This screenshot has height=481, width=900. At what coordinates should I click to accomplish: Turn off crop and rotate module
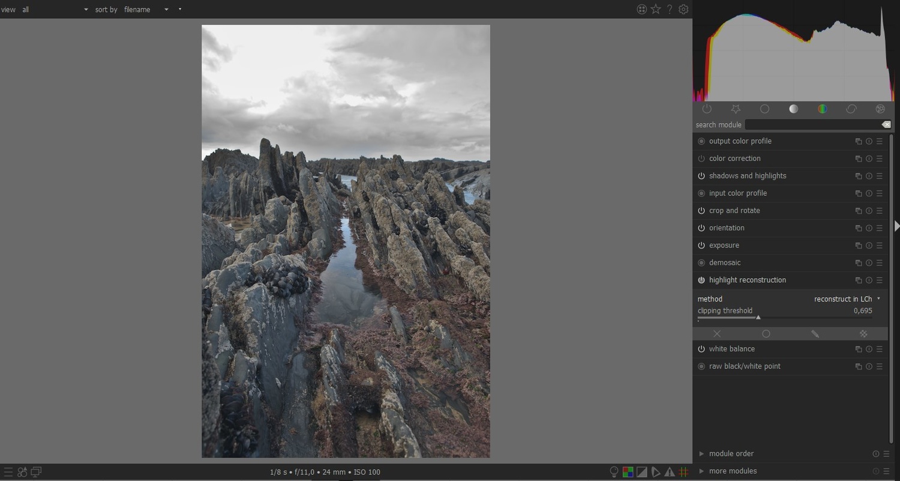click(x=701, y=211)
